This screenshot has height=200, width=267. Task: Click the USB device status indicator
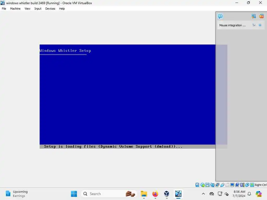tap(222, 185)
